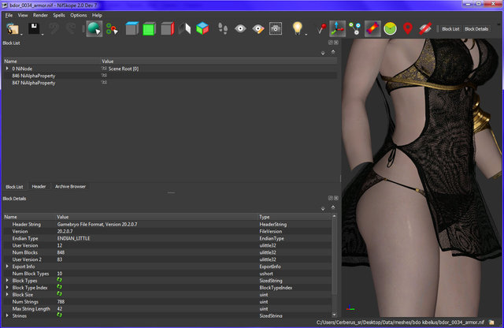Click the red map marker icon
This screenshot has height=328, width=504.
coord(407,28)
